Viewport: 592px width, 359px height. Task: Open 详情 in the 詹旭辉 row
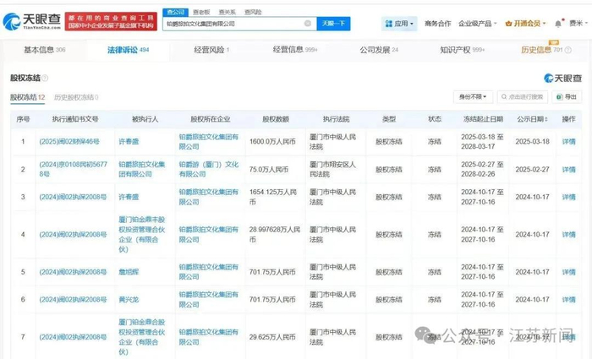tap(568, 272)
